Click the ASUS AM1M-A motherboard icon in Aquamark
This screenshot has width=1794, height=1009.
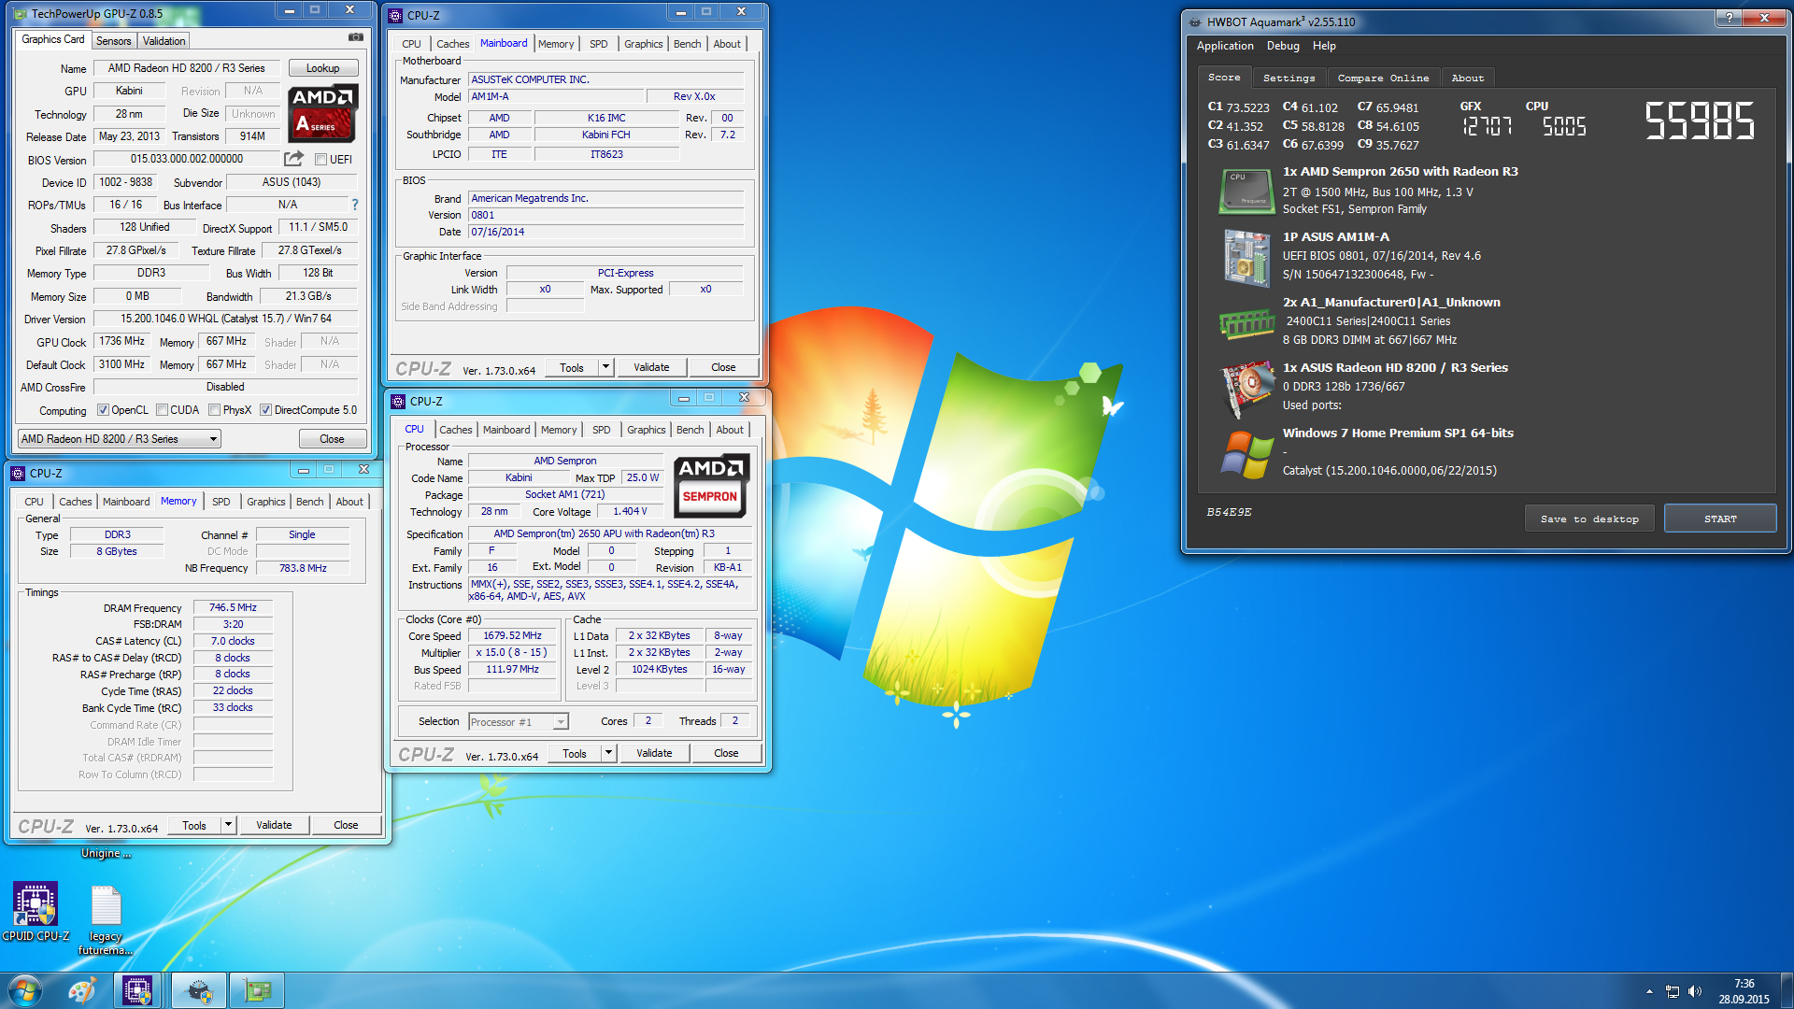pyautogui.click(x=1246, y=257)
